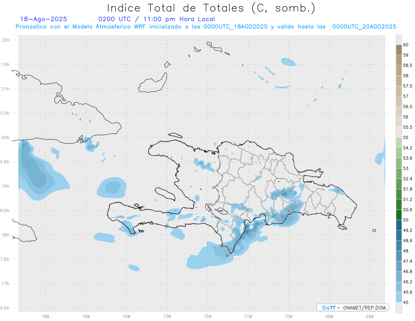Click the colorbar label 51.2

tap(407, 199)
